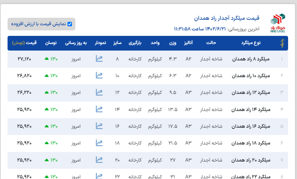Open chart icon for میلگرد 18 راد همدان
297x179 pixels.
tap(99, 143)
